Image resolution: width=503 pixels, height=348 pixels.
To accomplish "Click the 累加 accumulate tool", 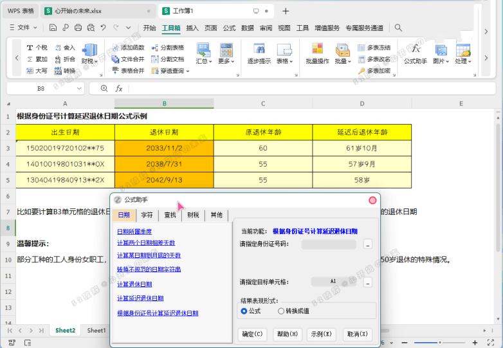I will pyautogui.click(x=37, y=59).
